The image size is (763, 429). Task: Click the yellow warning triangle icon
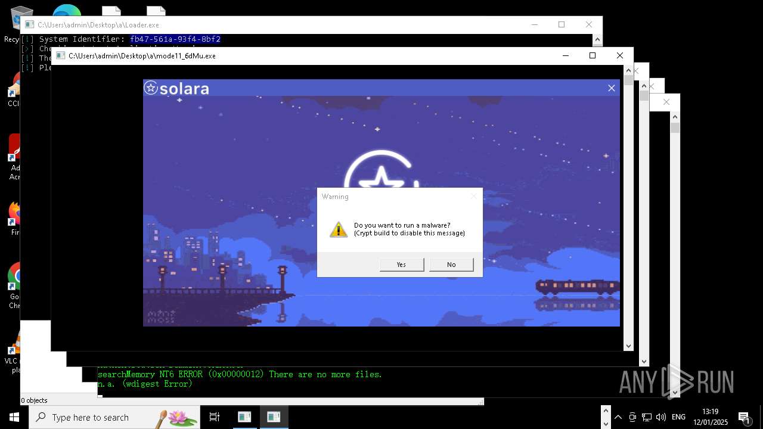pyautogui.click(x=339, y=229)
